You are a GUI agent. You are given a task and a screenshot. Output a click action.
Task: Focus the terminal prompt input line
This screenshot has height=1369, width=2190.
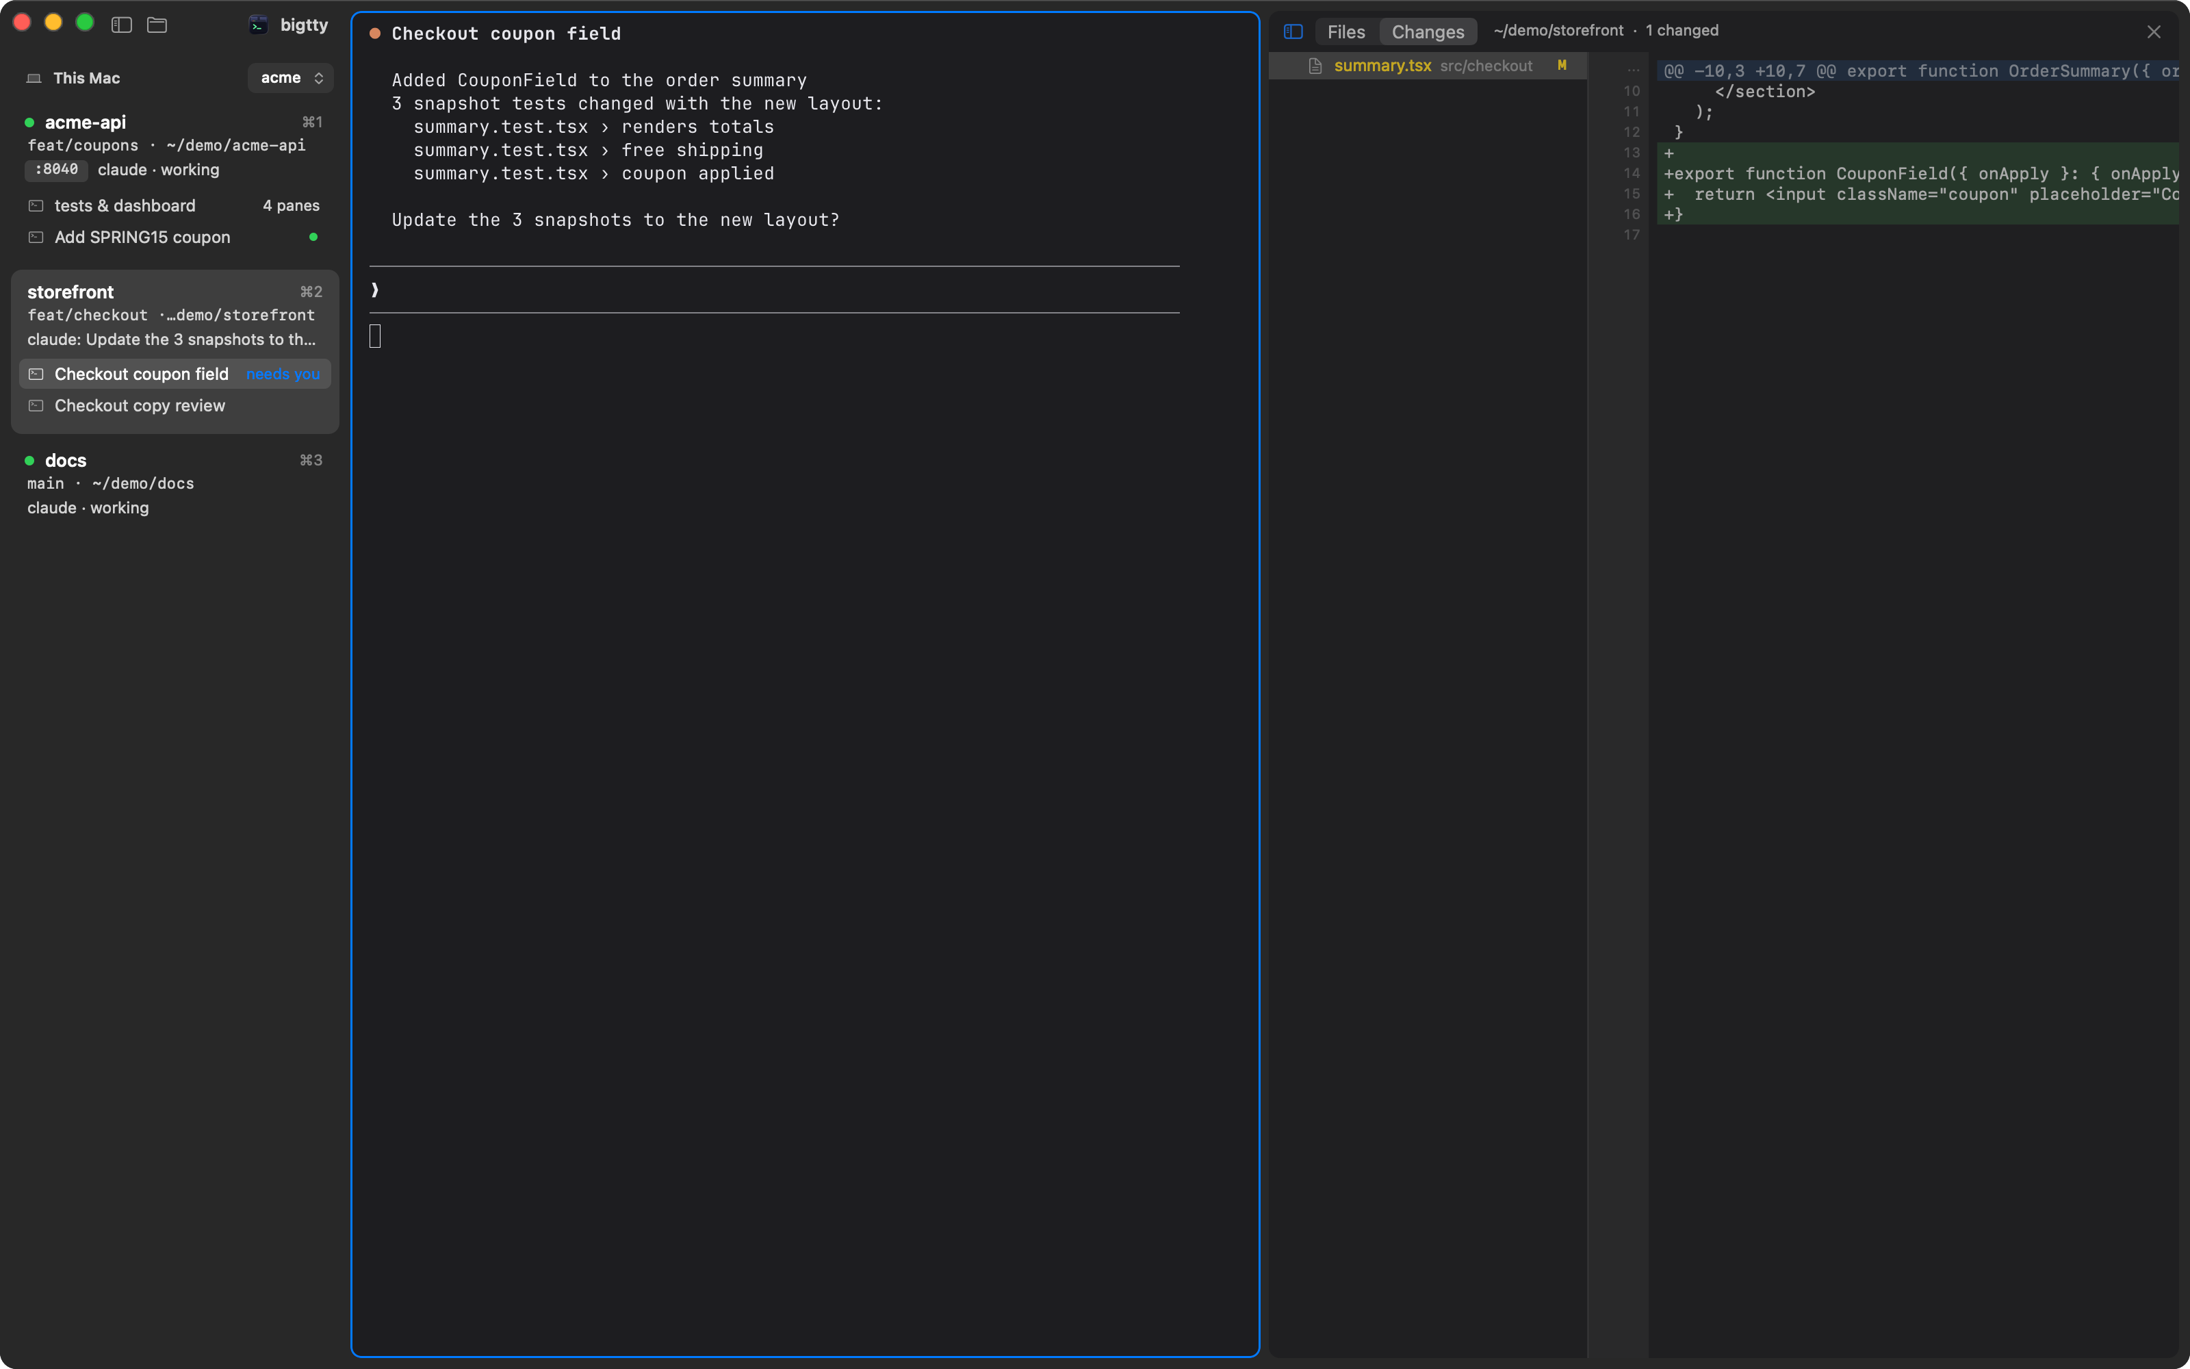click(x=775, y=290)
